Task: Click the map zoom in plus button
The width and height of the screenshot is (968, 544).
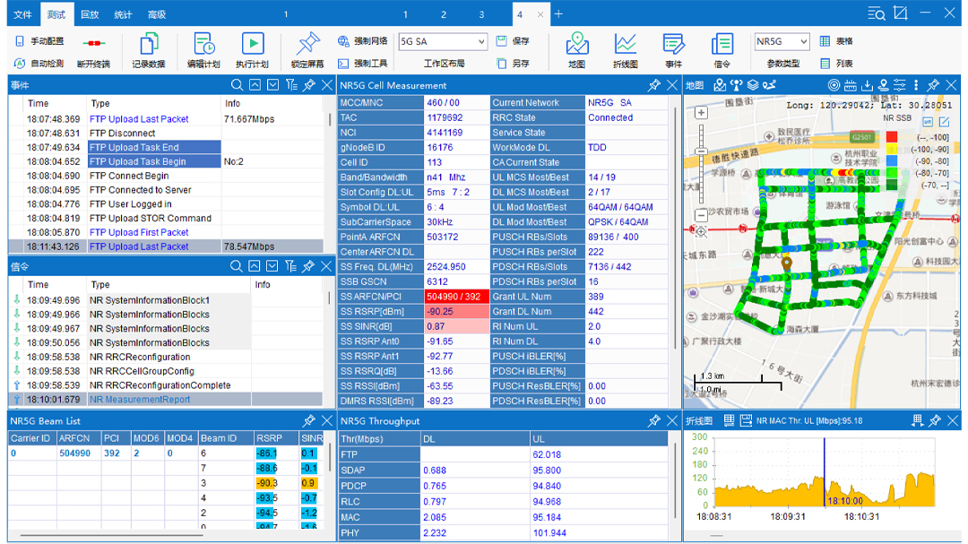Action: pyautogui.click(x=701, y=113)
